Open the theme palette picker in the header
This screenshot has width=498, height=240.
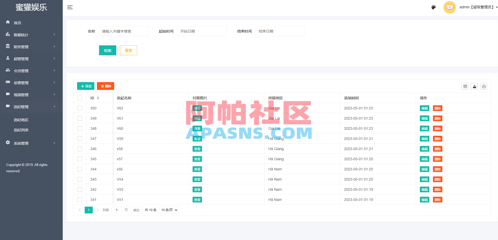[433, 7]
